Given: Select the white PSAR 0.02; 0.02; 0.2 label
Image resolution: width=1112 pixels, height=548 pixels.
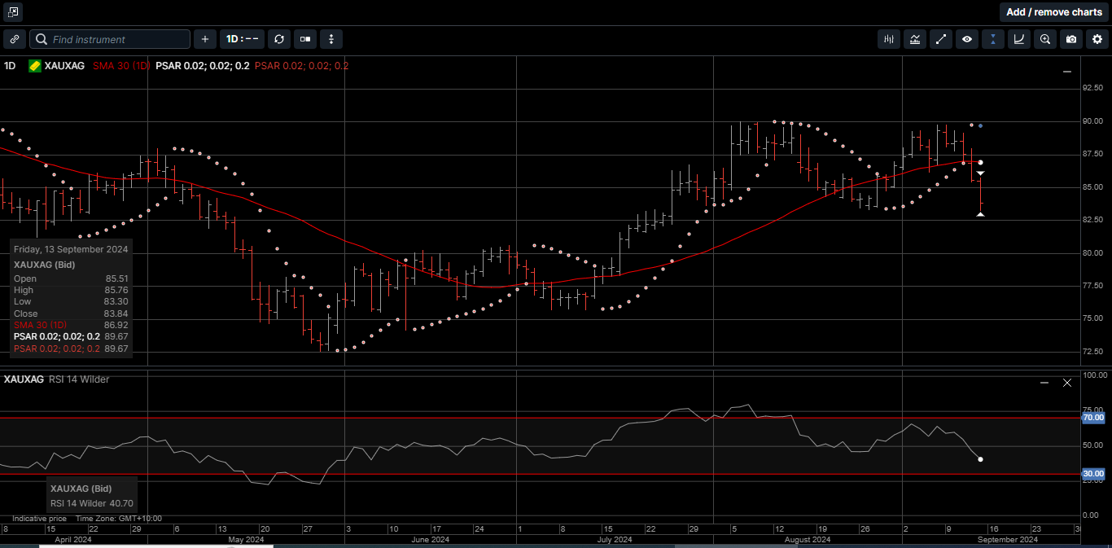Looking at the screenshot, I should pos(203,66).
